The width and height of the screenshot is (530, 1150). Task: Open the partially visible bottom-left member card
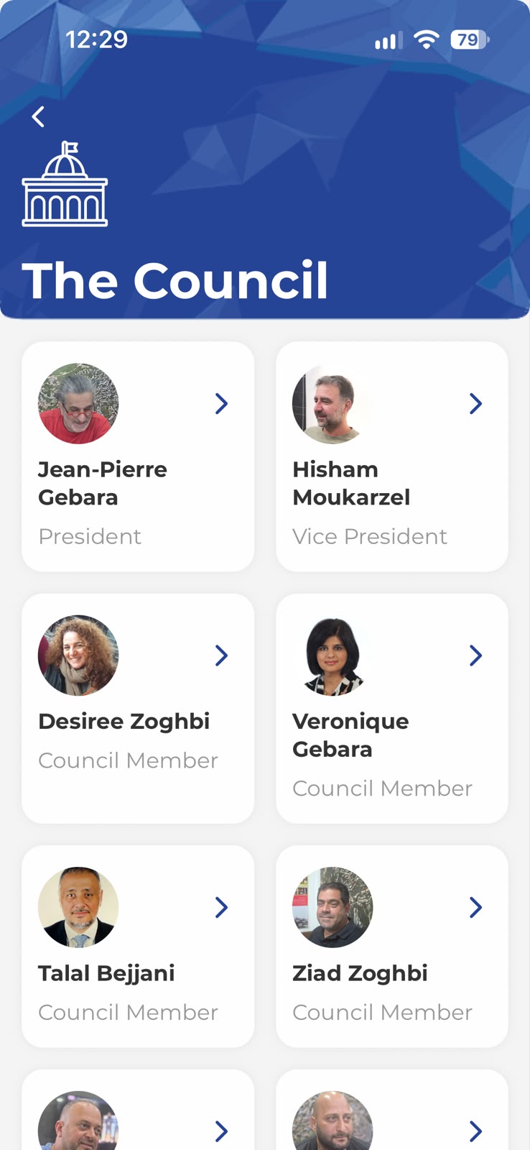pos(138,1110)
